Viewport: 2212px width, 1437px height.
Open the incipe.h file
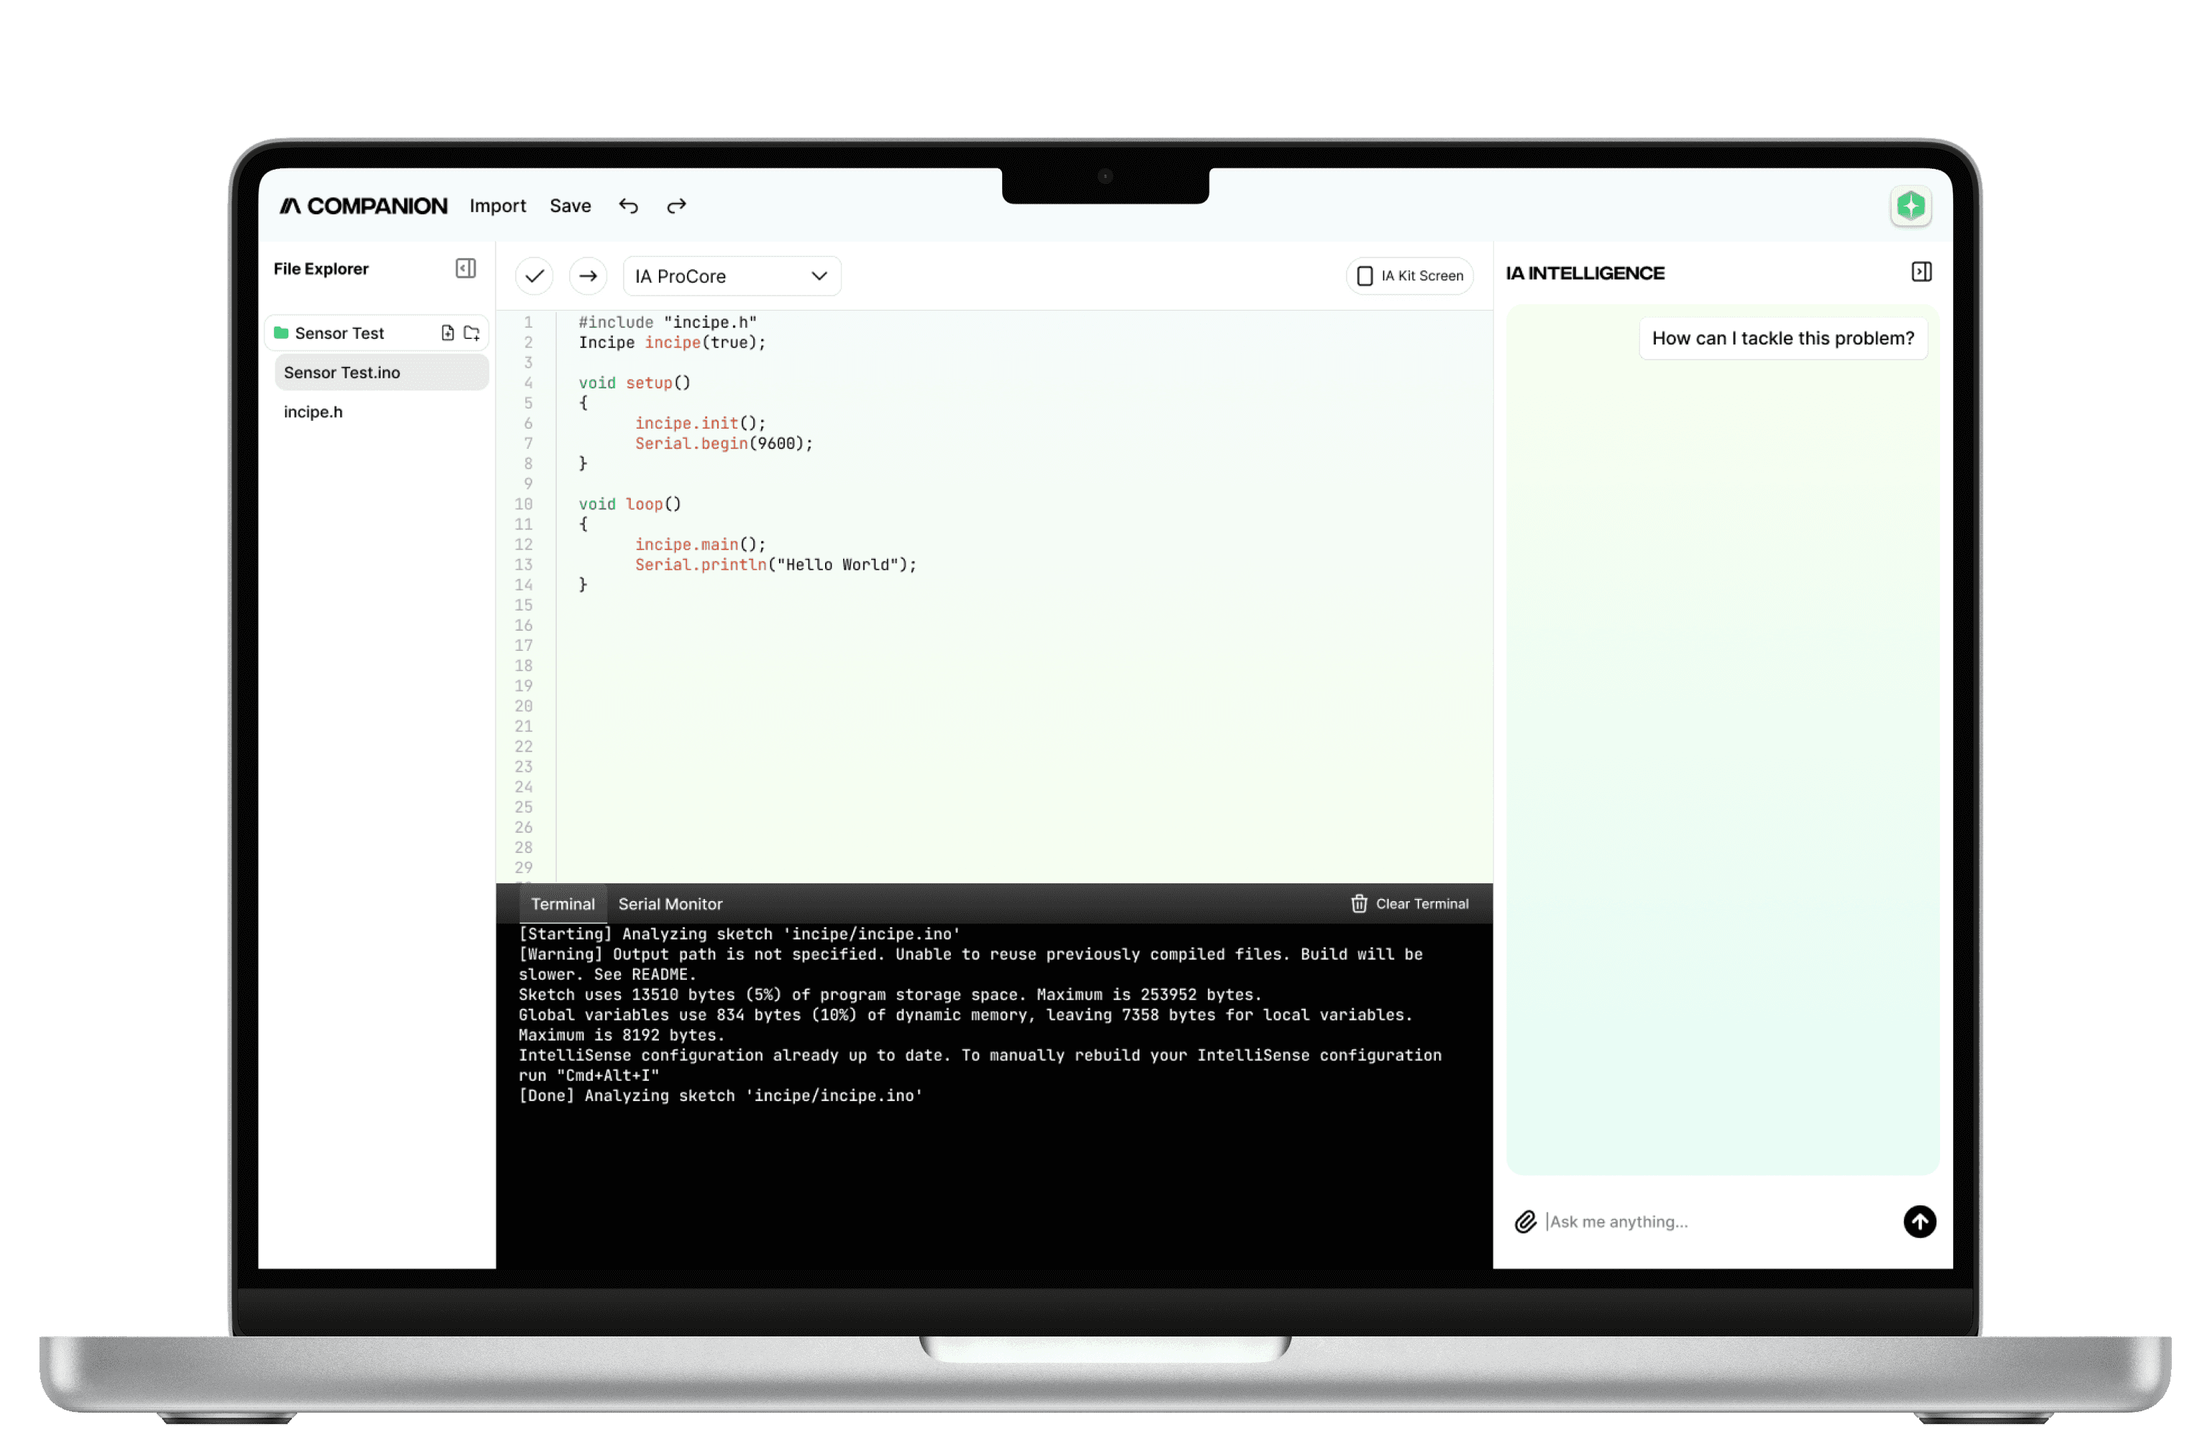coord(313,412)
